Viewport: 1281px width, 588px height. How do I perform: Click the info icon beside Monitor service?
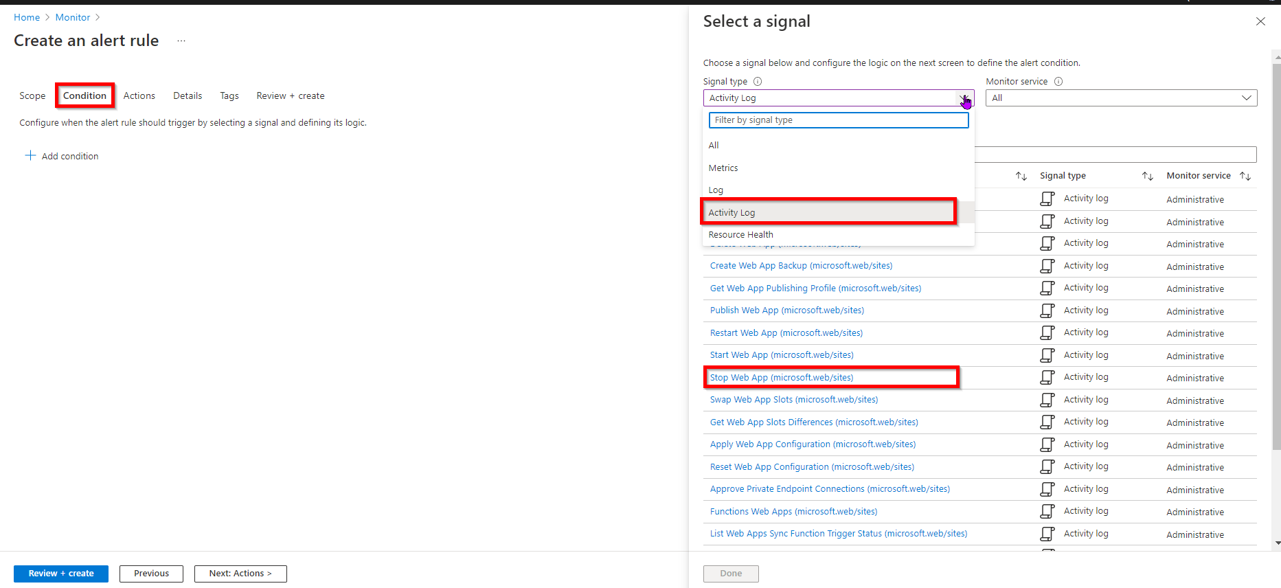coord(1058,81)
